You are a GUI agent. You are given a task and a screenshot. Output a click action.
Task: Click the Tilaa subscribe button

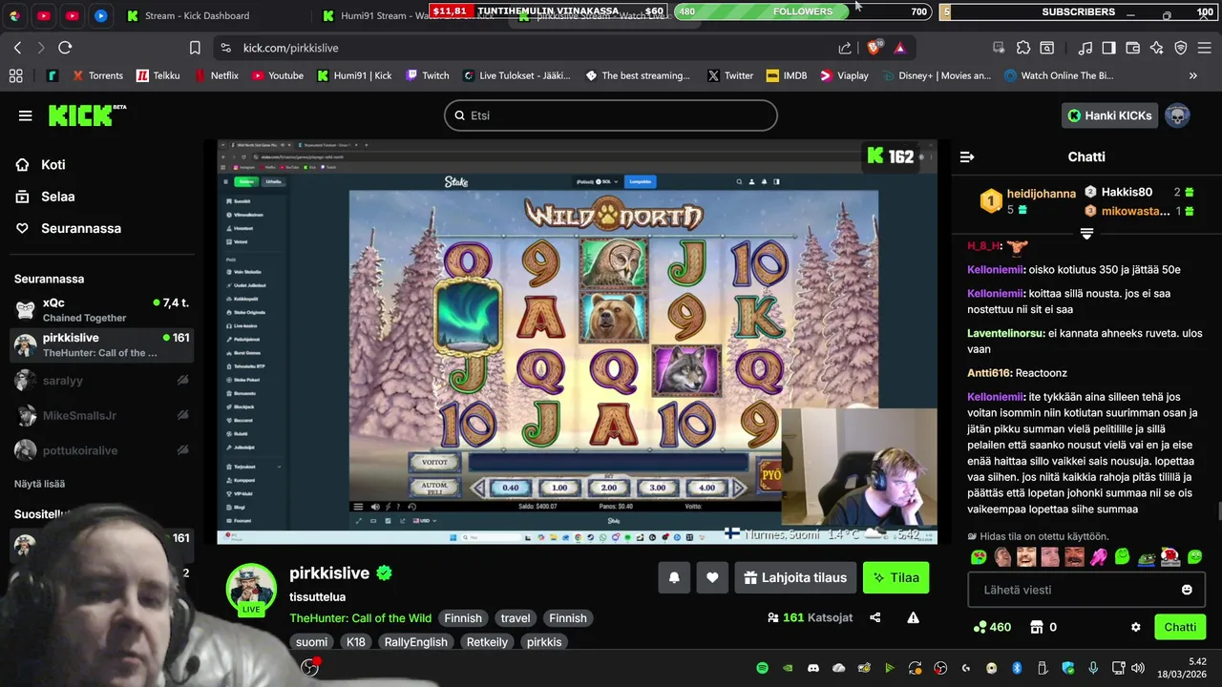click(x=895, y=577)
